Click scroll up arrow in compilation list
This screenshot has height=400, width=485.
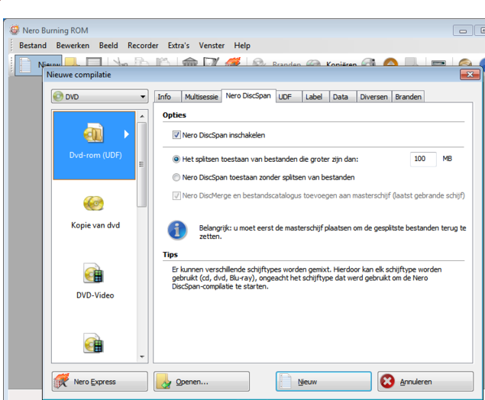point(142,116)
